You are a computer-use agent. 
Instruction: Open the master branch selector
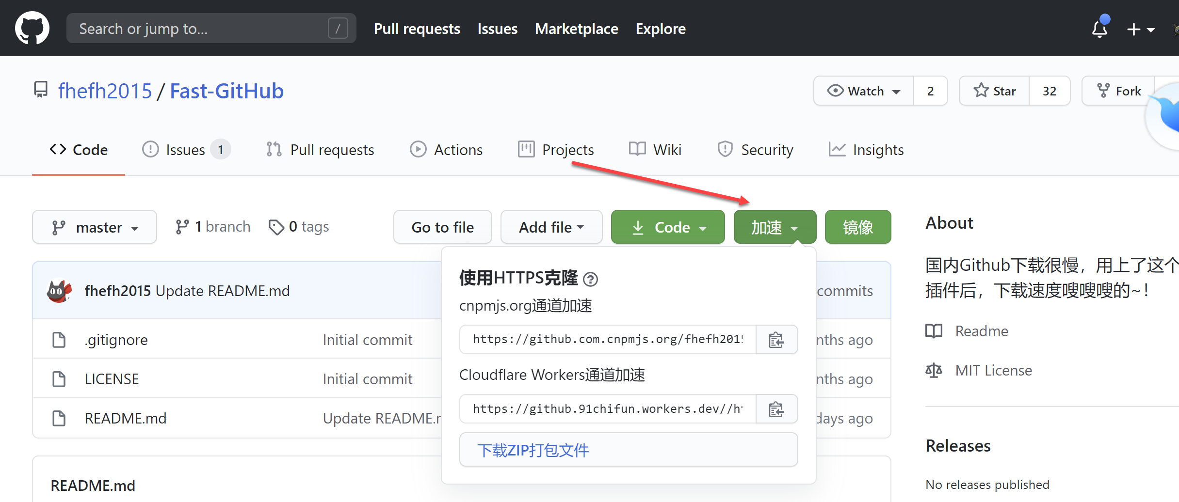(x=95, y=227)
